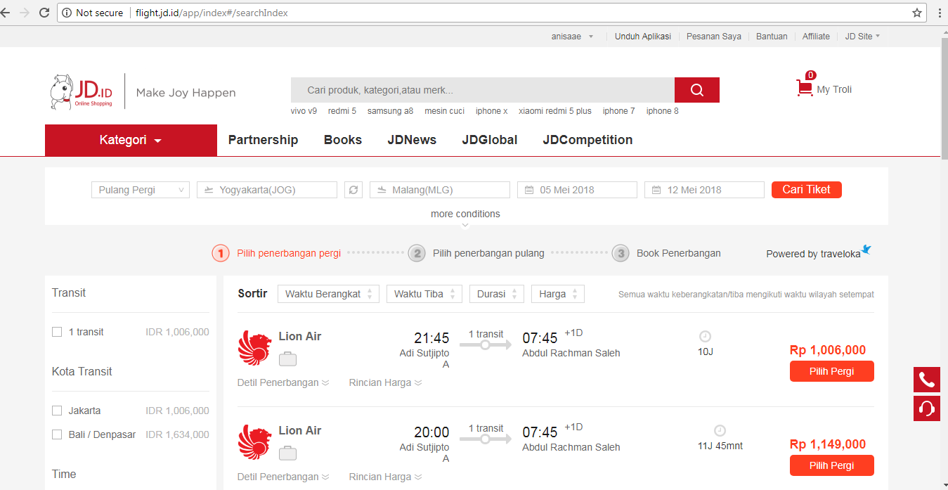Click step 3 circle icon
Viewport: 948px width, 490px height.
(x=620, y=253)
